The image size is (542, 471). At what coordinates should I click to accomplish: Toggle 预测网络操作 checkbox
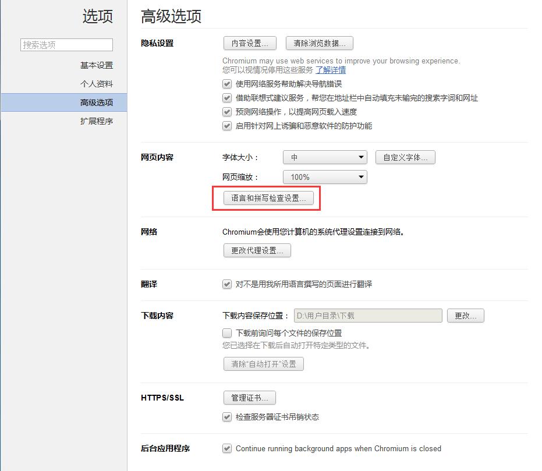point(226,112)
